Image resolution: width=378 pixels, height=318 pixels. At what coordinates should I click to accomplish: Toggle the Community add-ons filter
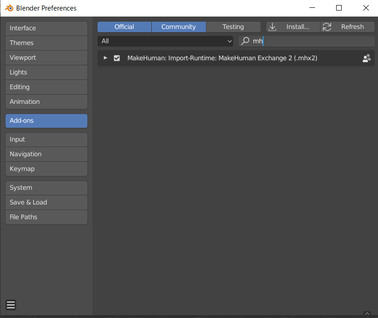pos(178,27)
